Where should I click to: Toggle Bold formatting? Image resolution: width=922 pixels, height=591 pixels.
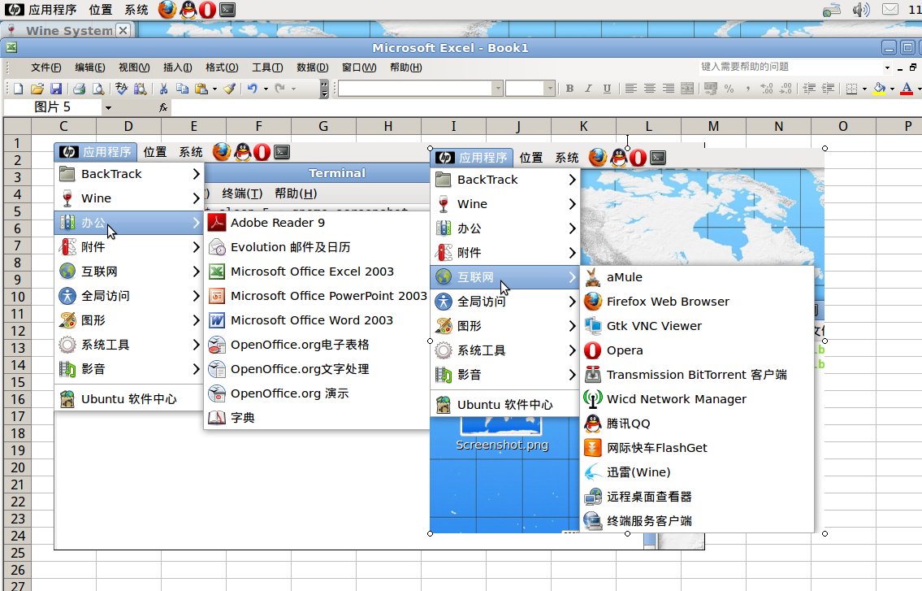569,89
